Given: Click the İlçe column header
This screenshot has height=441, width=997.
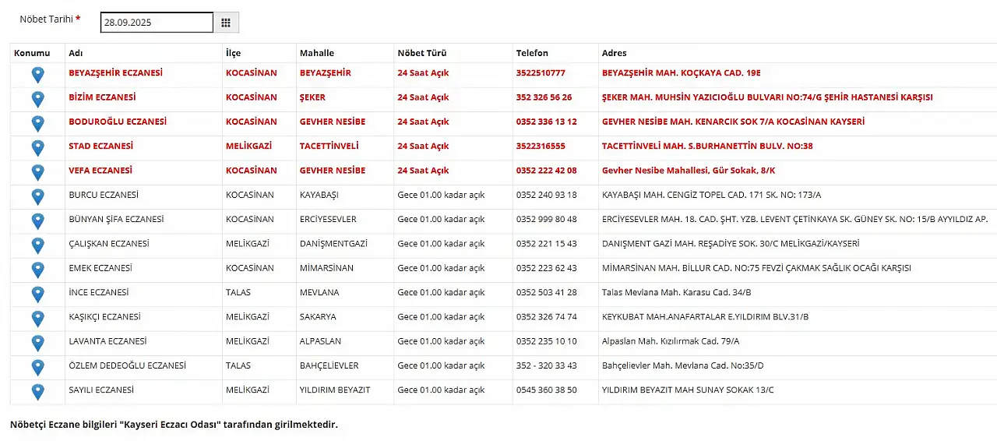Looking at the screenshot, I should tap(233, 53).
